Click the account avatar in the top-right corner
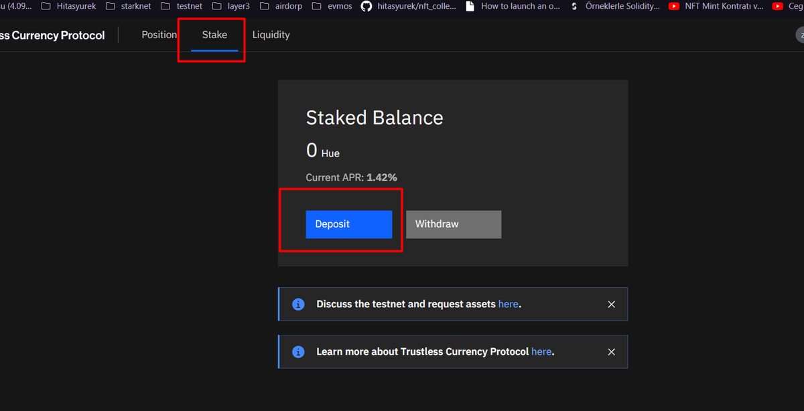 pyautogui.click(x=799, y=35)
